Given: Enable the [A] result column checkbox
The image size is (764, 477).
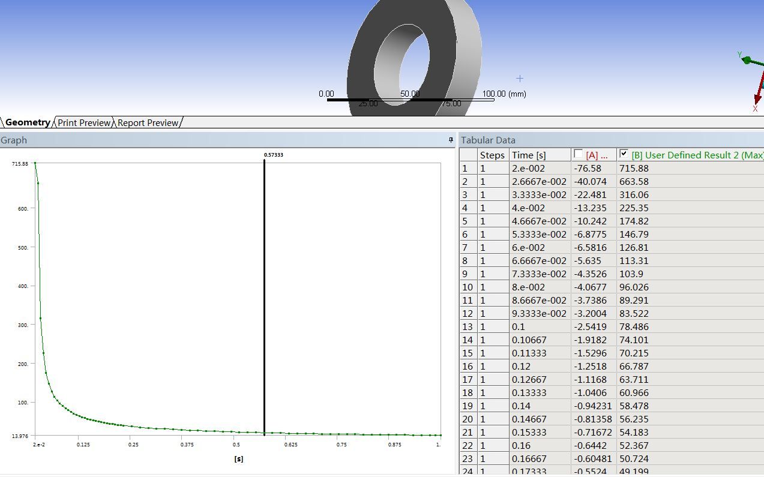Looking at the screenshot, I should (578, 154).
